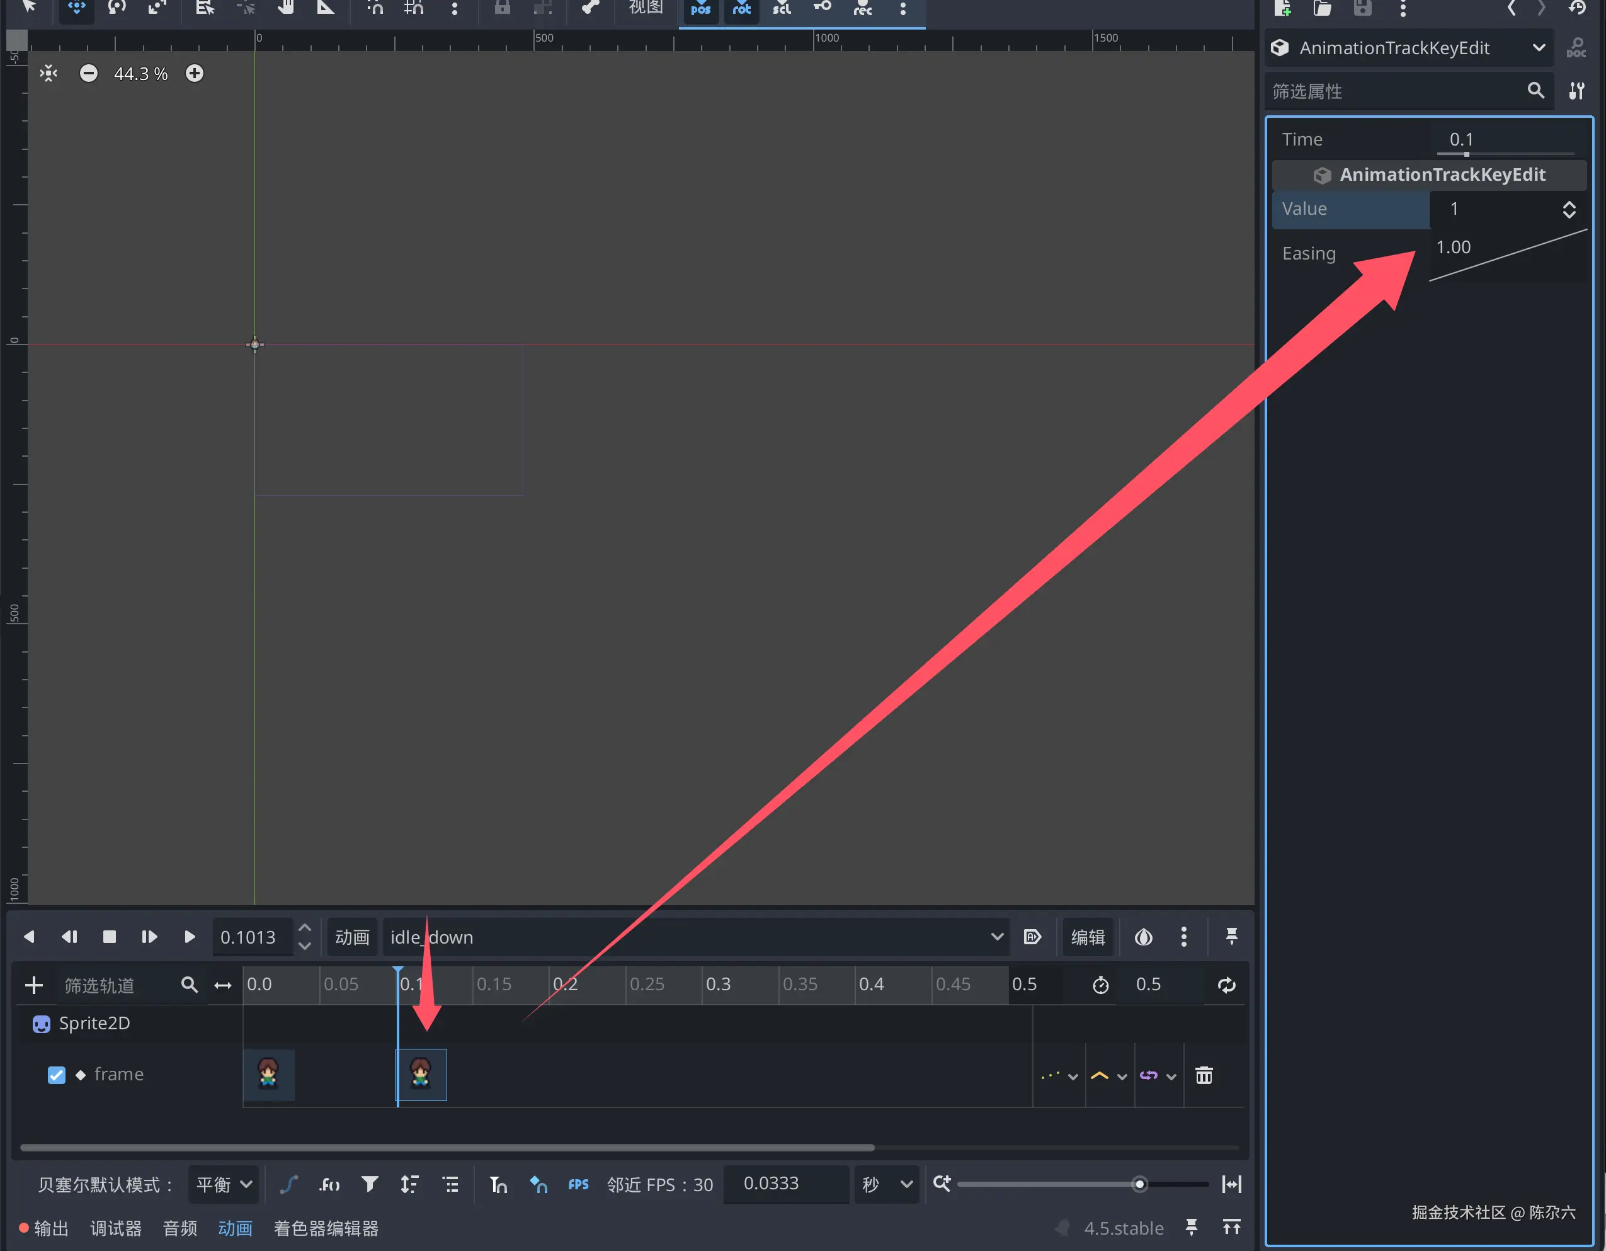Open the Bezier mode 平衡 dropdown
This screenshot has width=1606, height=1251.
pyautogui.click(x=224, y=1185)
